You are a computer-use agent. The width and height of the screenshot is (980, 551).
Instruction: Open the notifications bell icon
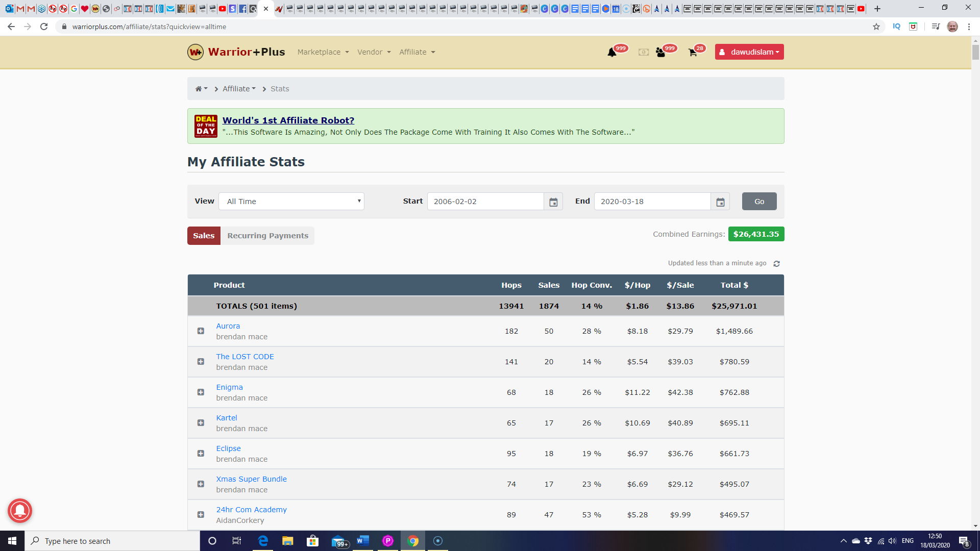click(x=611, y=52)
